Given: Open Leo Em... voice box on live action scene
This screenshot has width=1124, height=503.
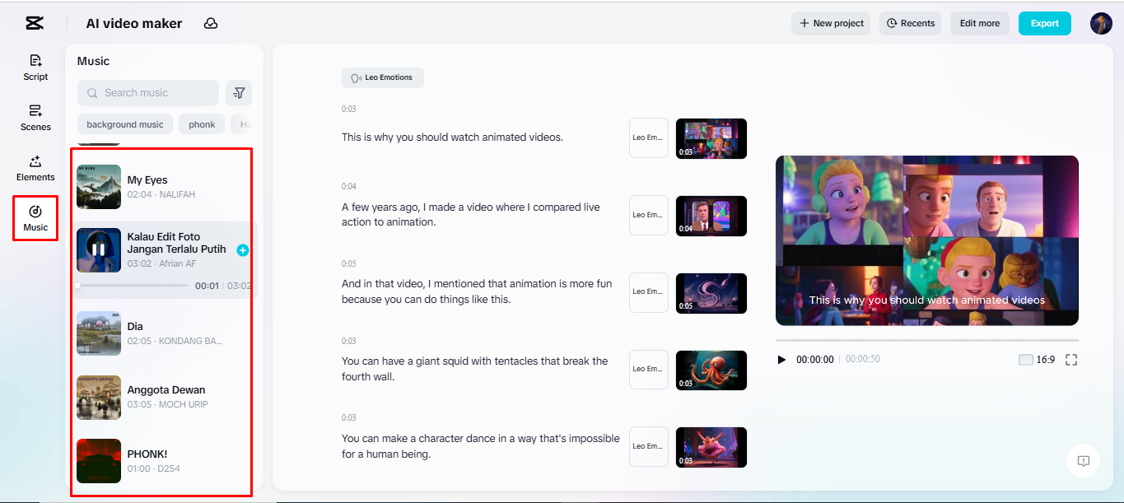Looking at the screenshot, I should tap(649, 215).
